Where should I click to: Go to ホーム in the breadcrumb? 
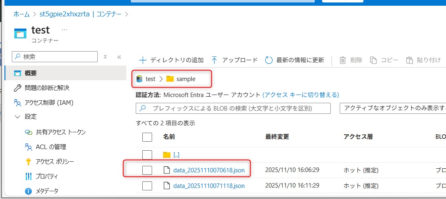click(21, 14)
